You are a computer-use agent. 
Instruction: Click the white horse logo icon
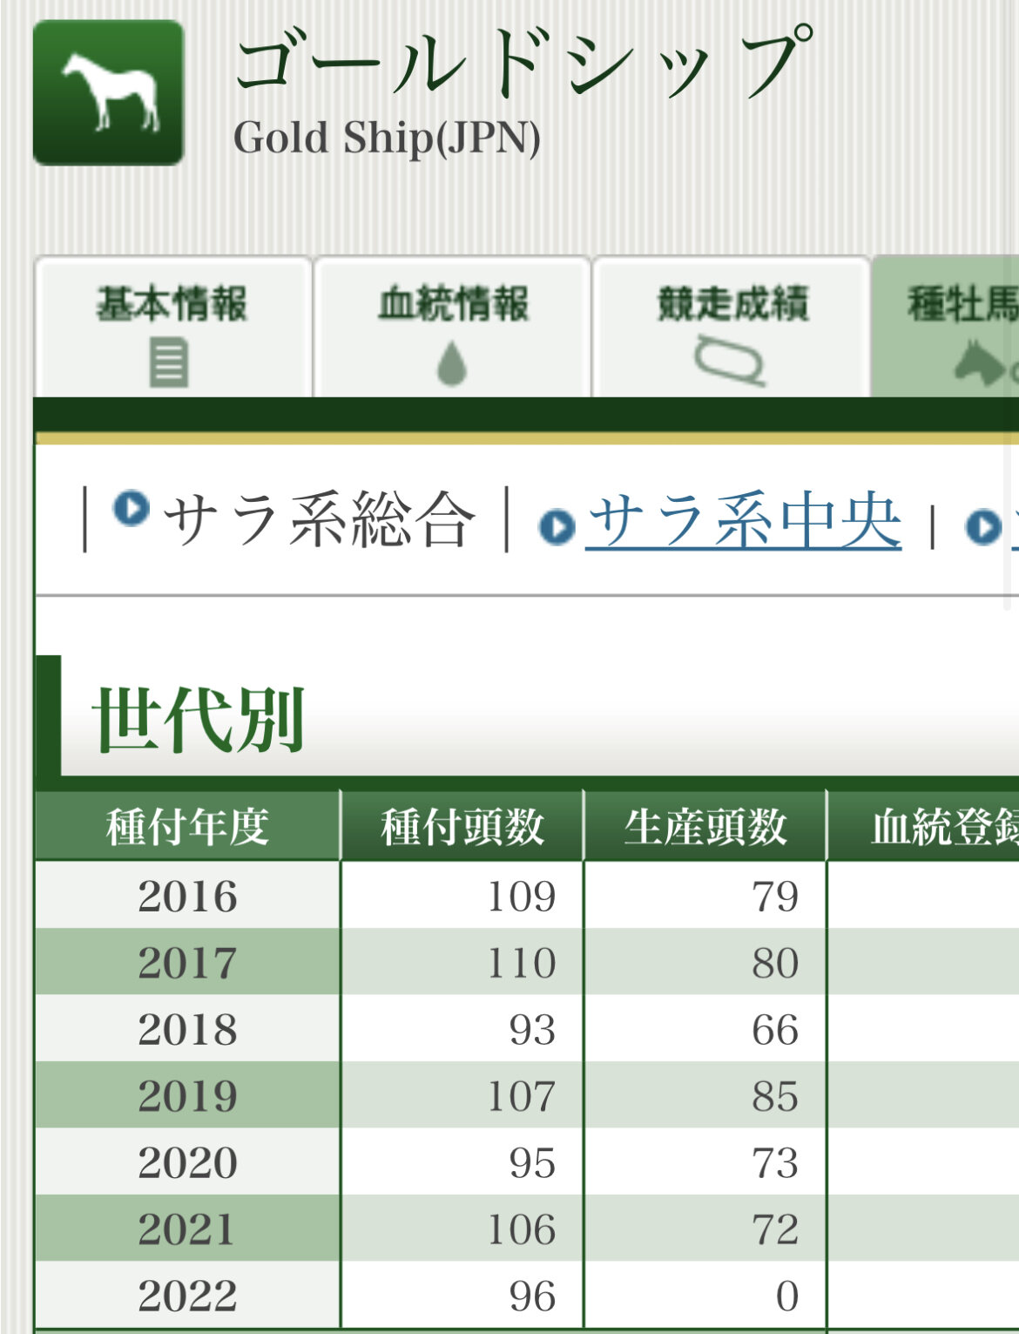108,92
